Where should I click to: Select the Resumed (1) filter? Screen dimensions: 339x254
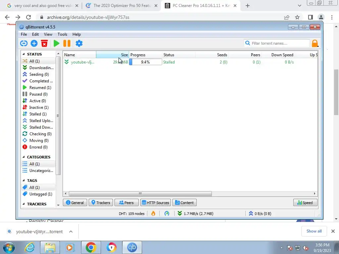coord(38,87)
